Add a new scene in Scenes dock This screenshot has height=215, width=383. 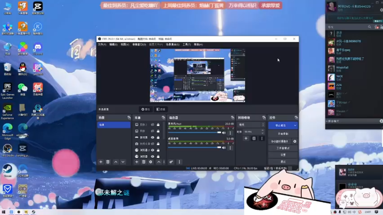click(x=101, y=162)
